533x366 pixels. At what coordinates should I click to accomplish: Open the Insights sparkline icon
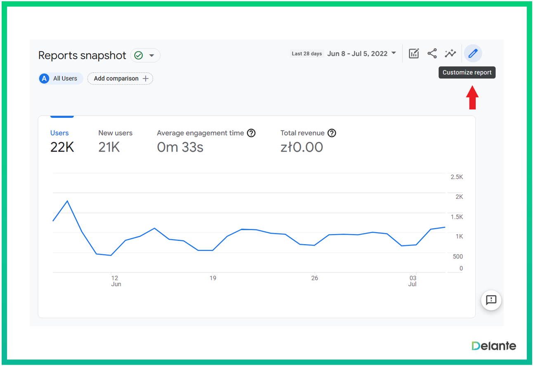[450, 54]
